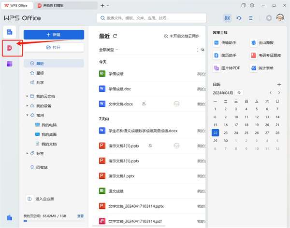Screen dimensions: 290x228
Task: Select 最近 in the sidebar
Action: tap(54, 64)
